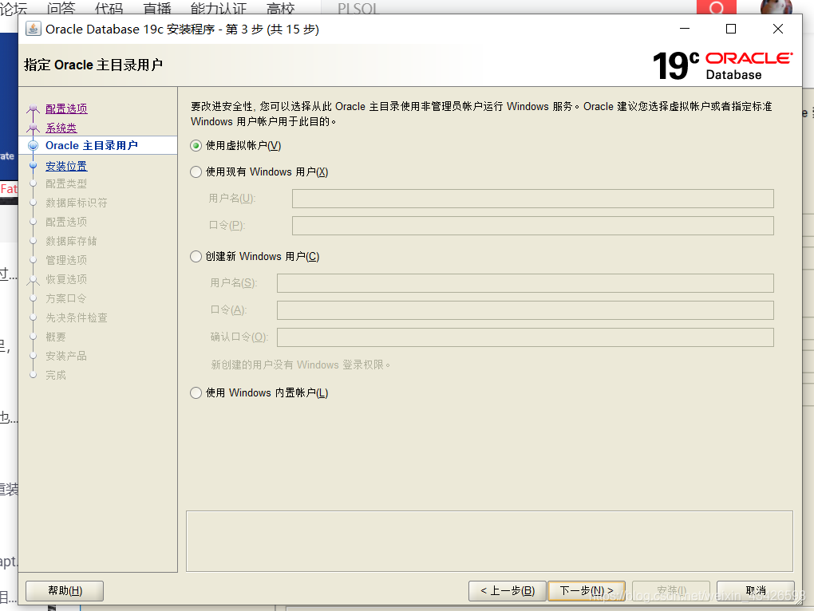
Task: Click the 恢复选项 step label
Action: point(66,279)
